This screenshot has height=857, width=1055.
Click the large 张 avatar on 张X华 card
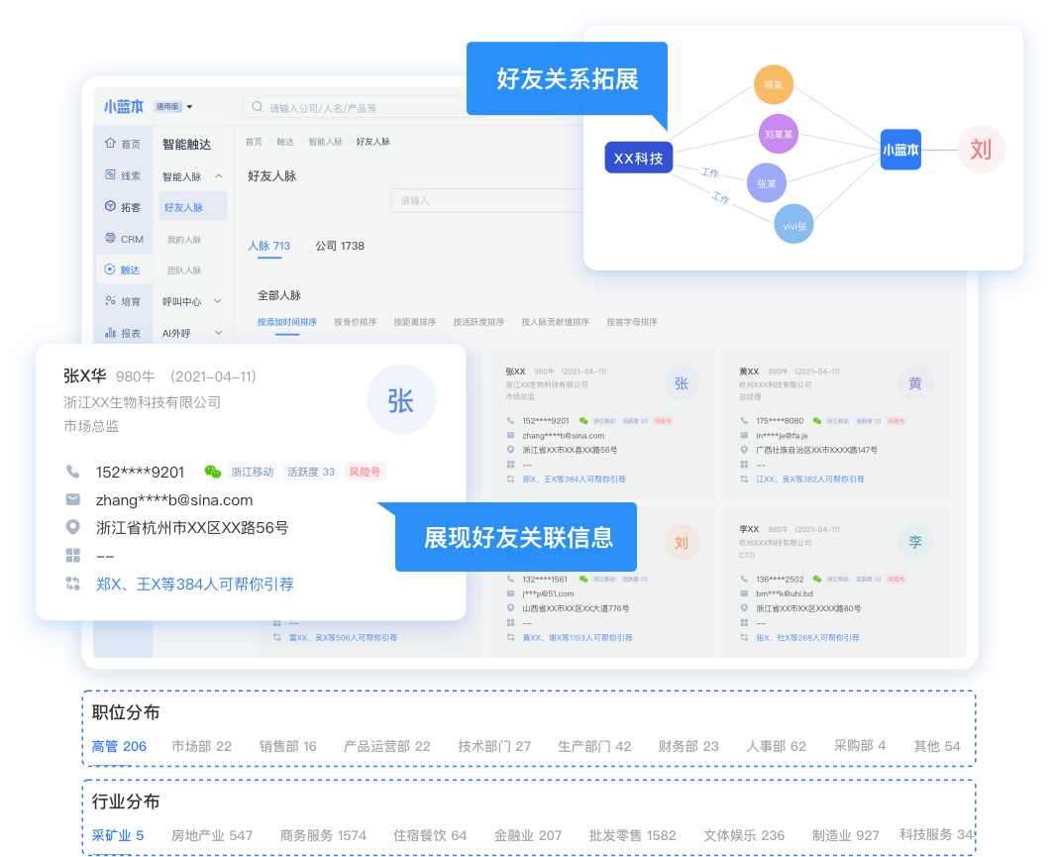click(401, 400)
